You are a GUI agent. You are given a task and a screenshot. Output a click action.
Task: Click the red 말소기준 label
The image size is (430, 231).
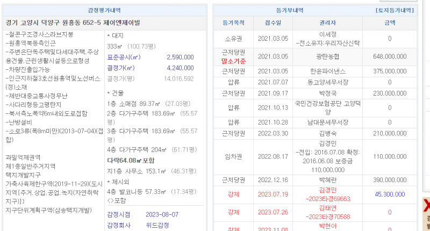233,60
